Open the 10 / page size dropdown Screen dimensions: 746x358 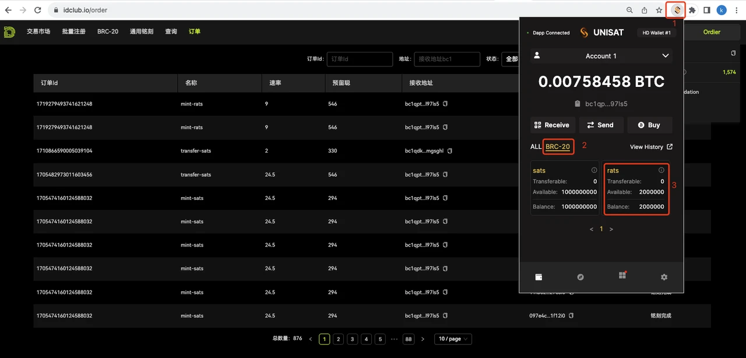click(453, 339)
